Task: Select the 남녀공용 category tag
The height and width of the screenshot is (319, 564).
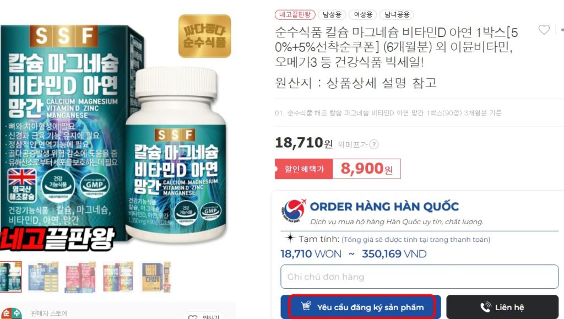Action: (397, 15)
